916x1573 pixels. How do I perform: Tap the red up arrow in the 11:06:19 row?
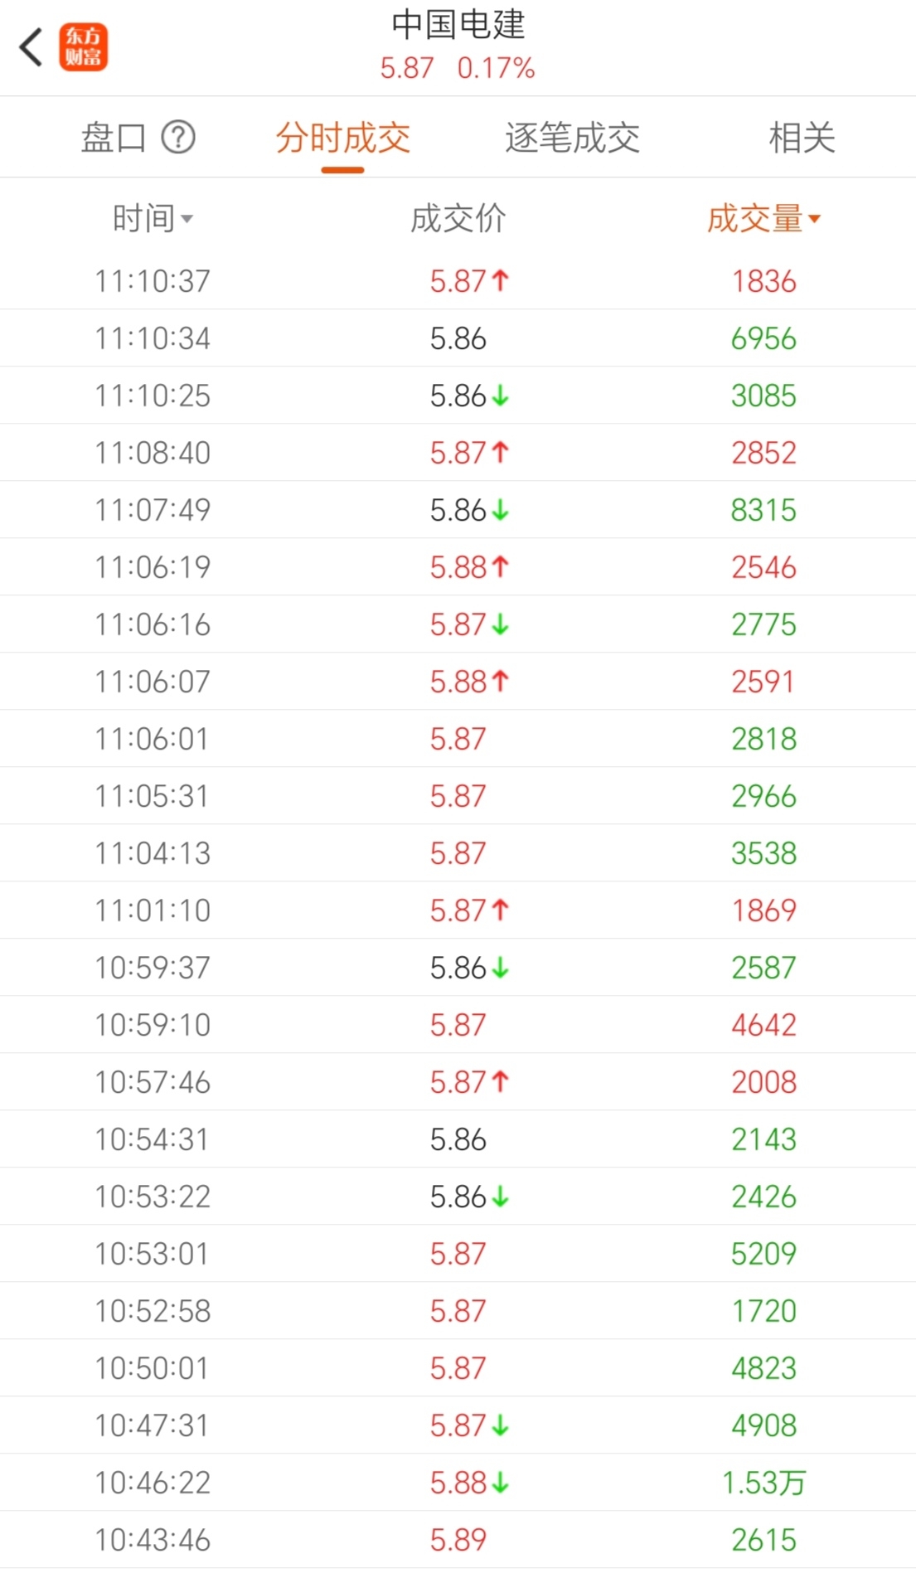pos(500,567)
